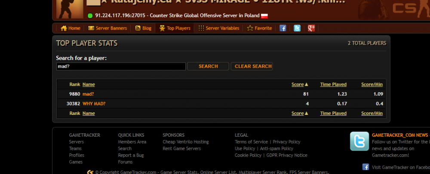
Task: Open player profile mad?
Action: 88,94
